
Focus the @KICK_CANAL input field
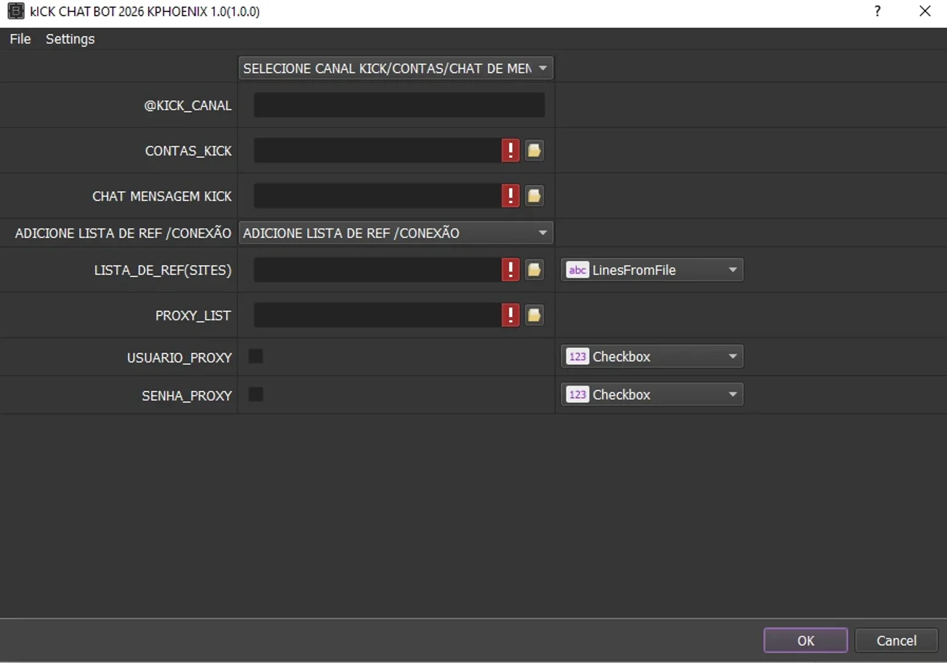(x=399, y=105)
